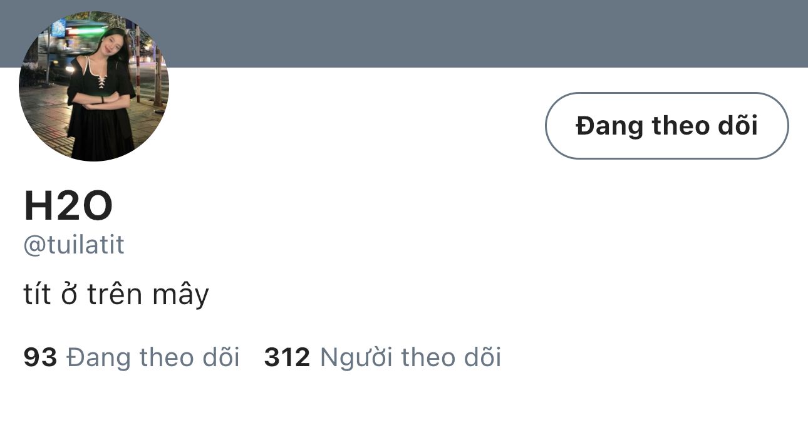Screen dimensions: 808x425
Task: Click the banner area above the follow button
Action: point(666,34)
